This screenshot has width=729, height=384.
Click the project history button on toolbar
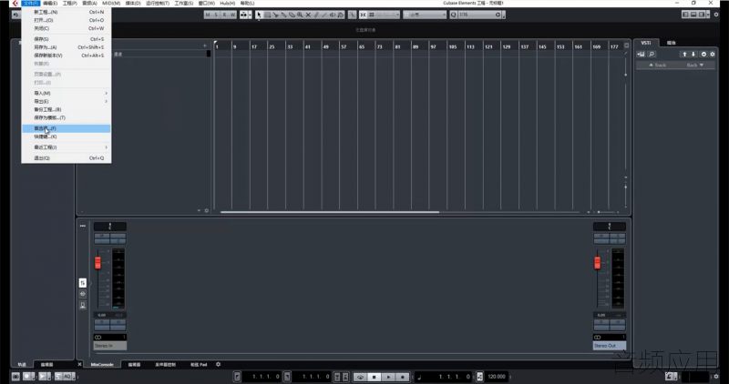(15, 15)
